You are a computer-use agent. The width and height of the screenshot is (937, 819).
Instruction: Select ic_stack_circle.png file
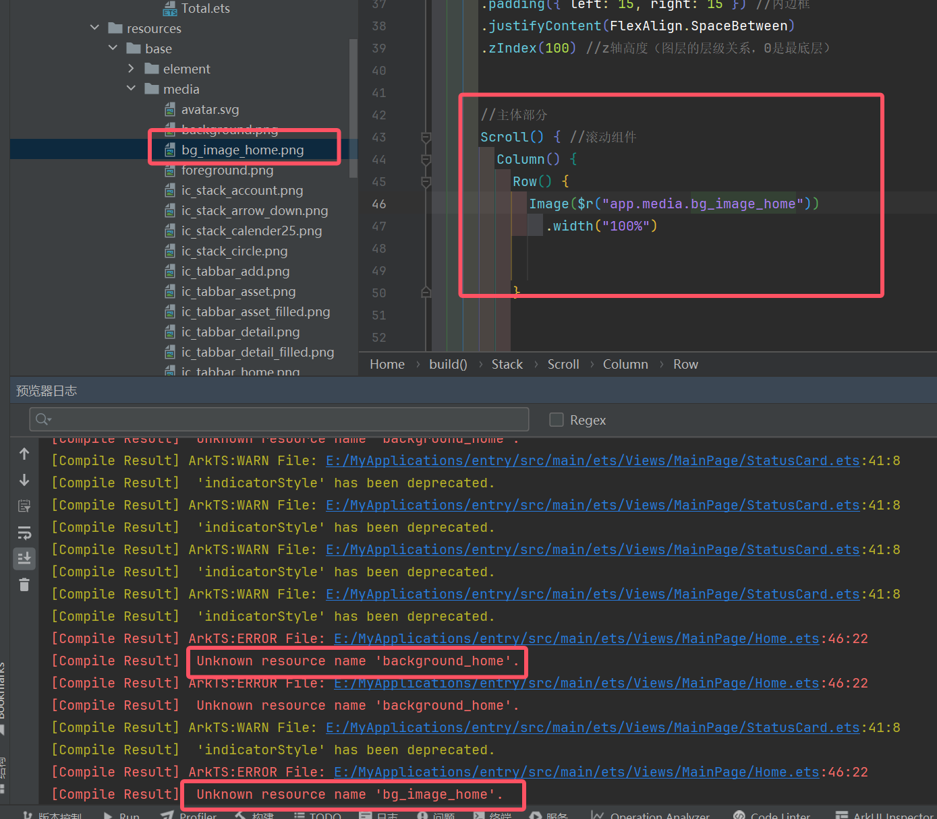[x=234, y=251]
